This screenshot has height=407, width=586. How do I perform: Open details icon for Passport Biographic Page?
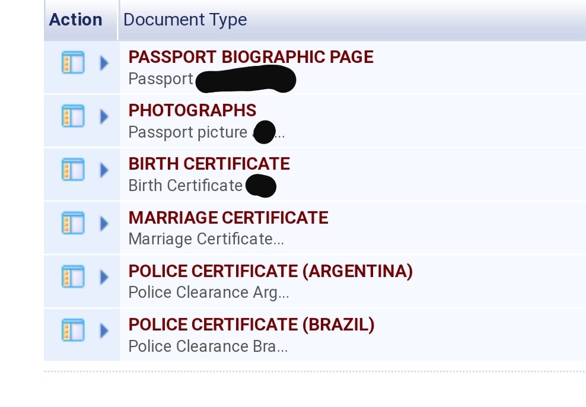coord(73,62)
